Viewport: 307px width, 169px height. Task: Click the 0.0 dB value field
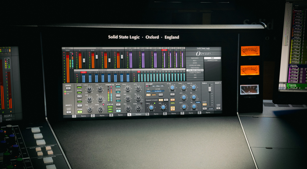tap(211, 109)
